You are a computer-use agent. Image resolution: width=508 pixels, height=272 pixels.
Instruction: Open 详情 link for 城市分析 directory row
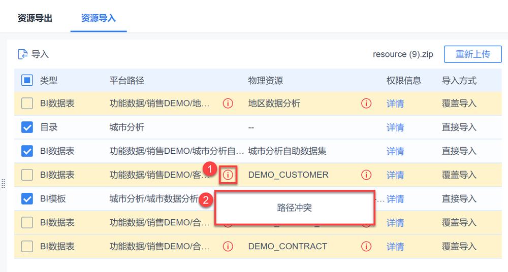pos(395,127)
